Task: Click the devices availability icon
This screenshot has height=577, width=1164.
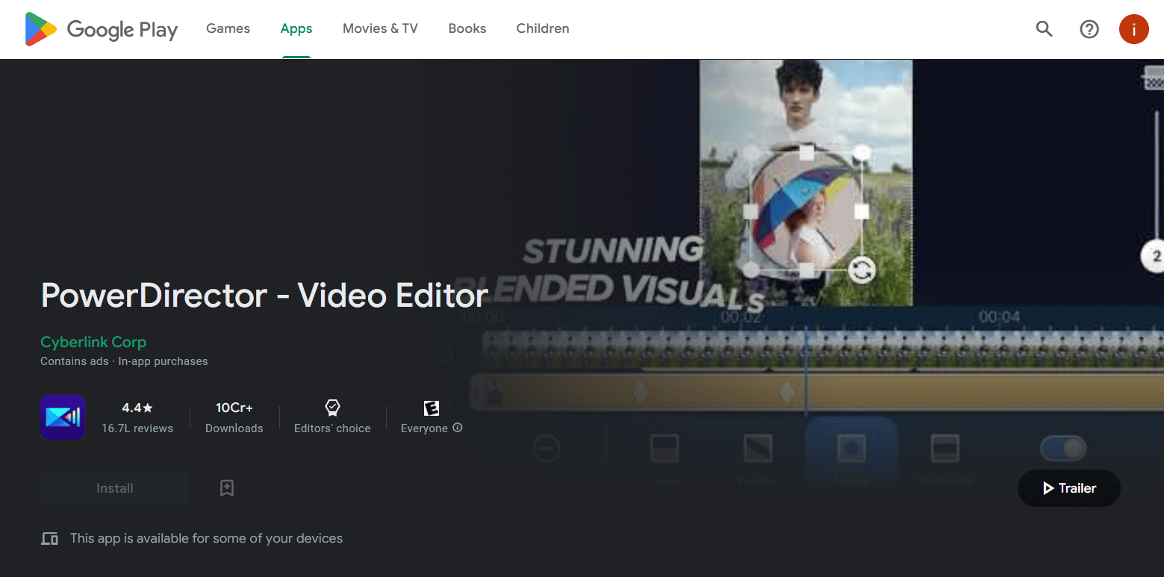Action: 50,538
